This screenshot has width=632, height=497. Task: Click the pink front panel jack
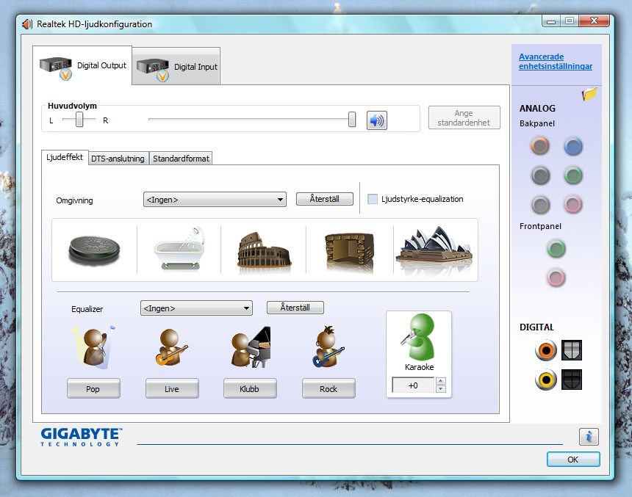[556, 277]
